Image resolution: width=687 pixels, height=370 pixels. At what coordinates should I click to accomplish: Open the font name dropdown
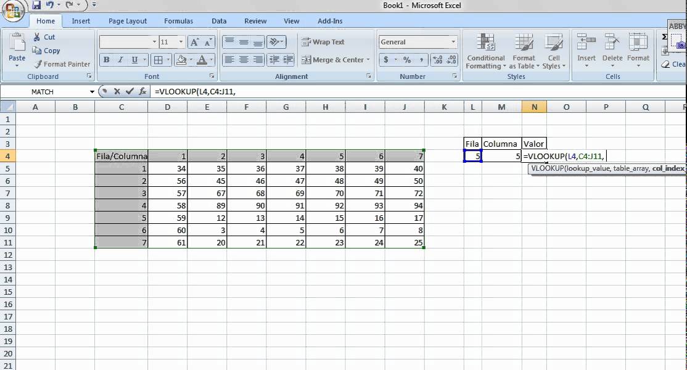(154, 42)
